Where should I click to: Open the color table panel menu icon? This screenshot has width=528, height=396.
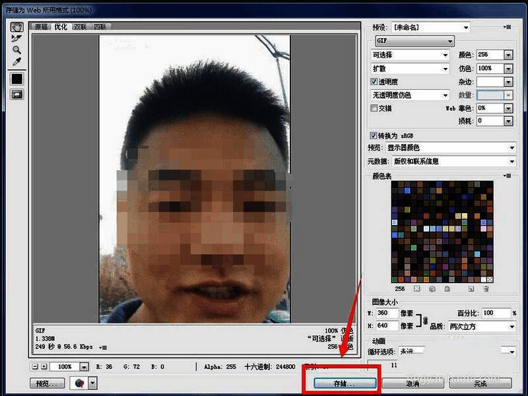click(508, 176)
